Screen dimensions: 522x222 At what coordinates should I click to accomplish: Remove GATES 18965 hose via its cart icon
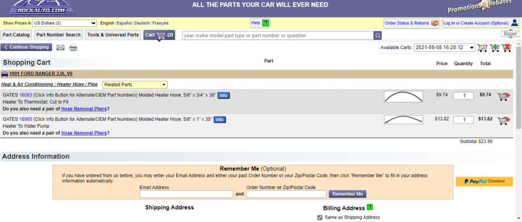[x=503, y=120]
